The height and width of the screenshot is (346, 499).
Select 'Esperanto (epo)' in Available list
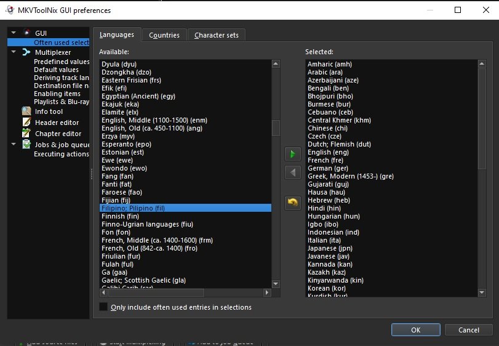186,144
